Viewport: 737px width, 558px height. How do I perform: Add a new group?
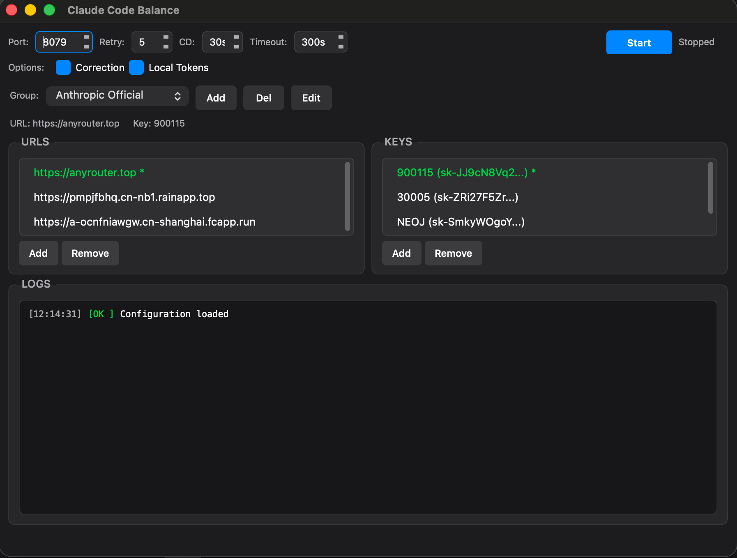click(216, 98)
